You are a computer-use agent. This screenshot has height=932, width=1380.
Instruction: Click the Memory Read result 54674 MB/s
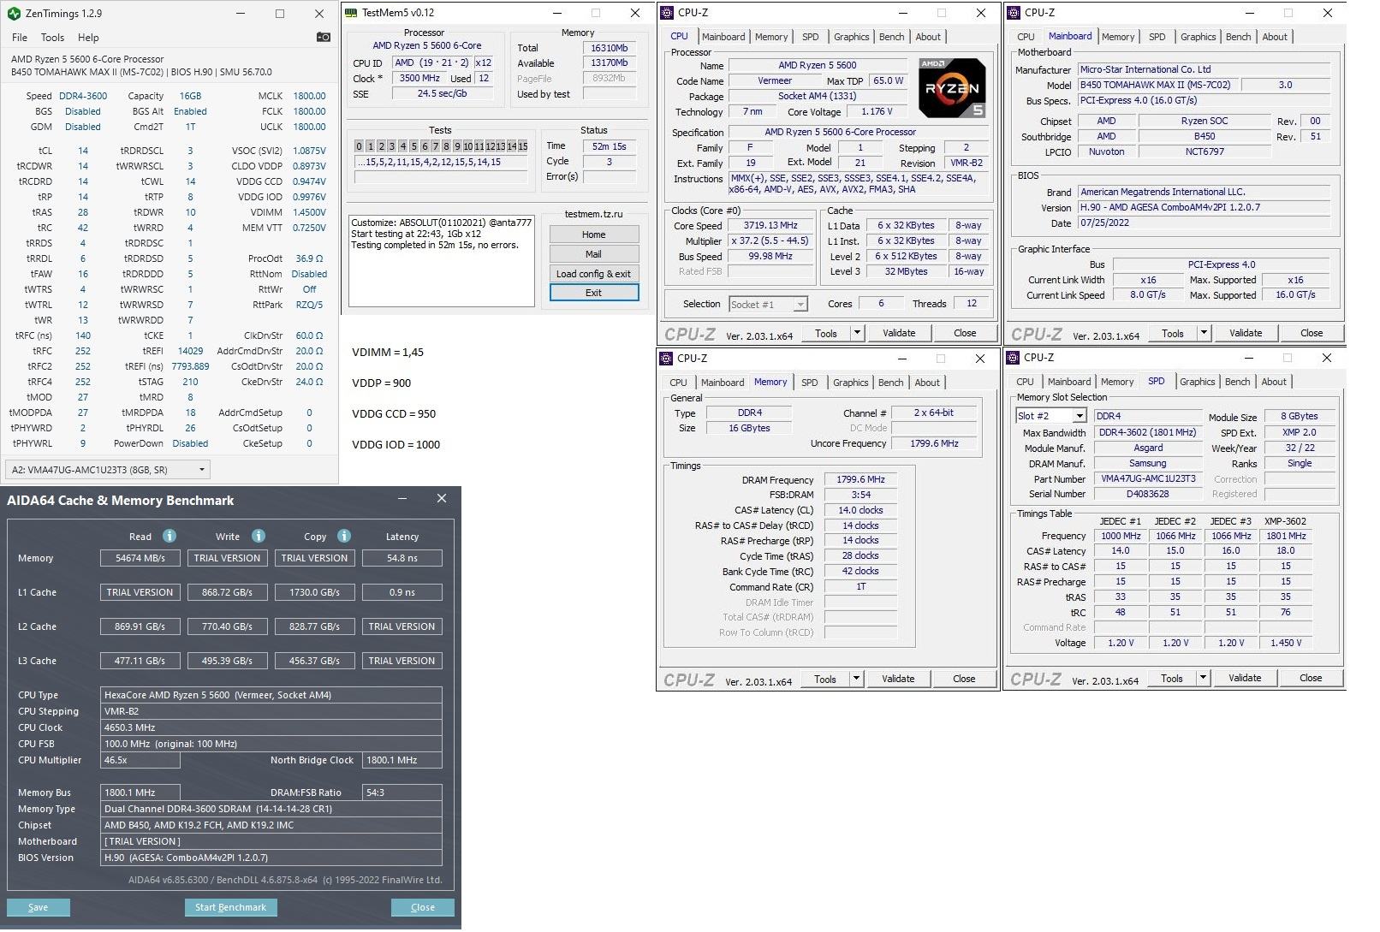pyautogui.click(x=140, y=558)
